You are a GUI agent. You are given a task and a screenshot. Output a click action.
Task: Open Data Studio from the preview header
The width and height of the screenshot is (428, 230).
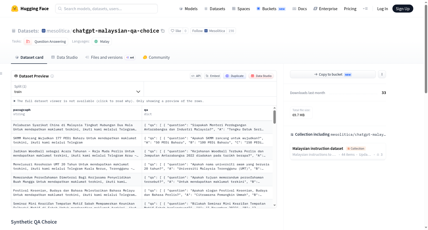(x=261, y=76)
